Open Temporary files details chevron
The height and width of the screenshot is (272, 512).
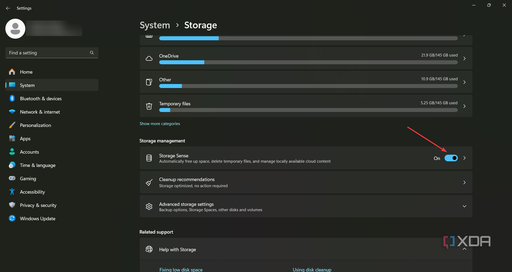(x=464, y=106)
